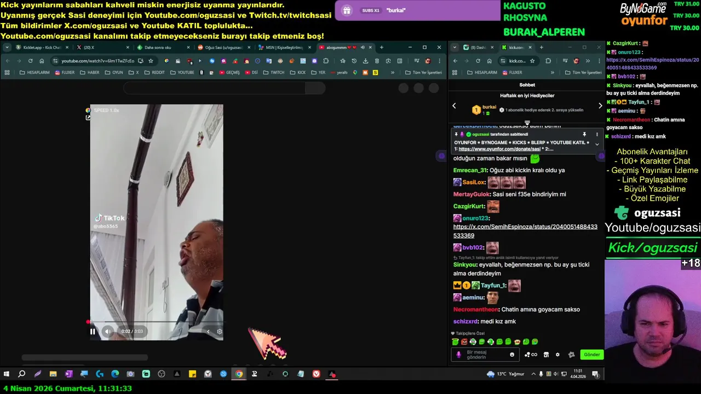This screenshot has height=394, width=701.
Task: Open the GEÇMİŞ bookmark
Action: point(229,72)
